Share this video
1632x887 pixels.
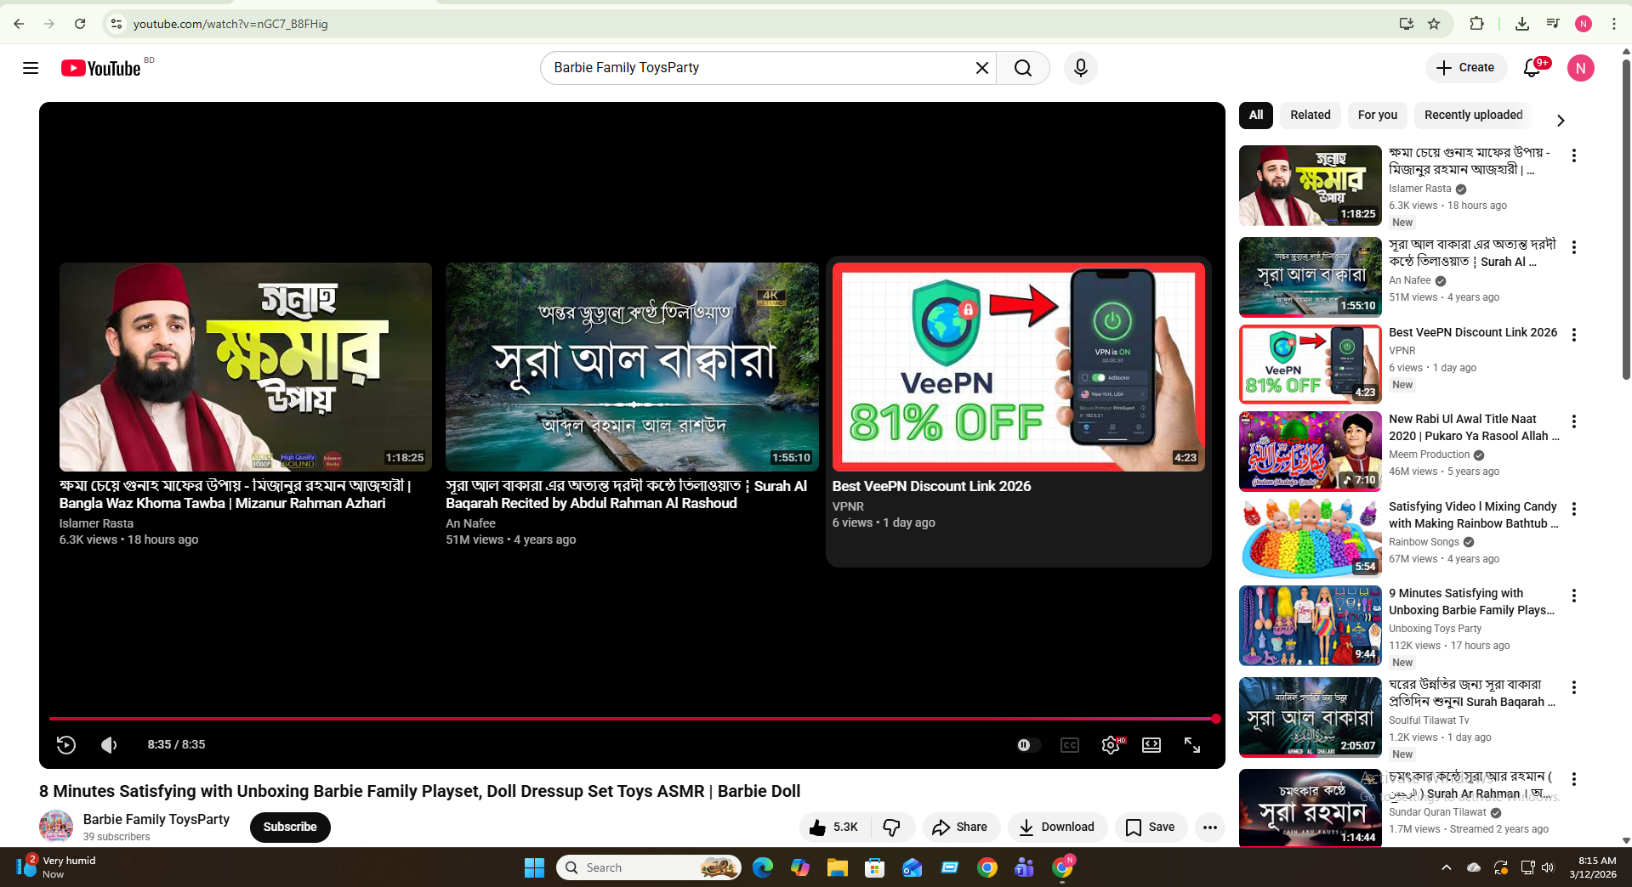(959, 828)
